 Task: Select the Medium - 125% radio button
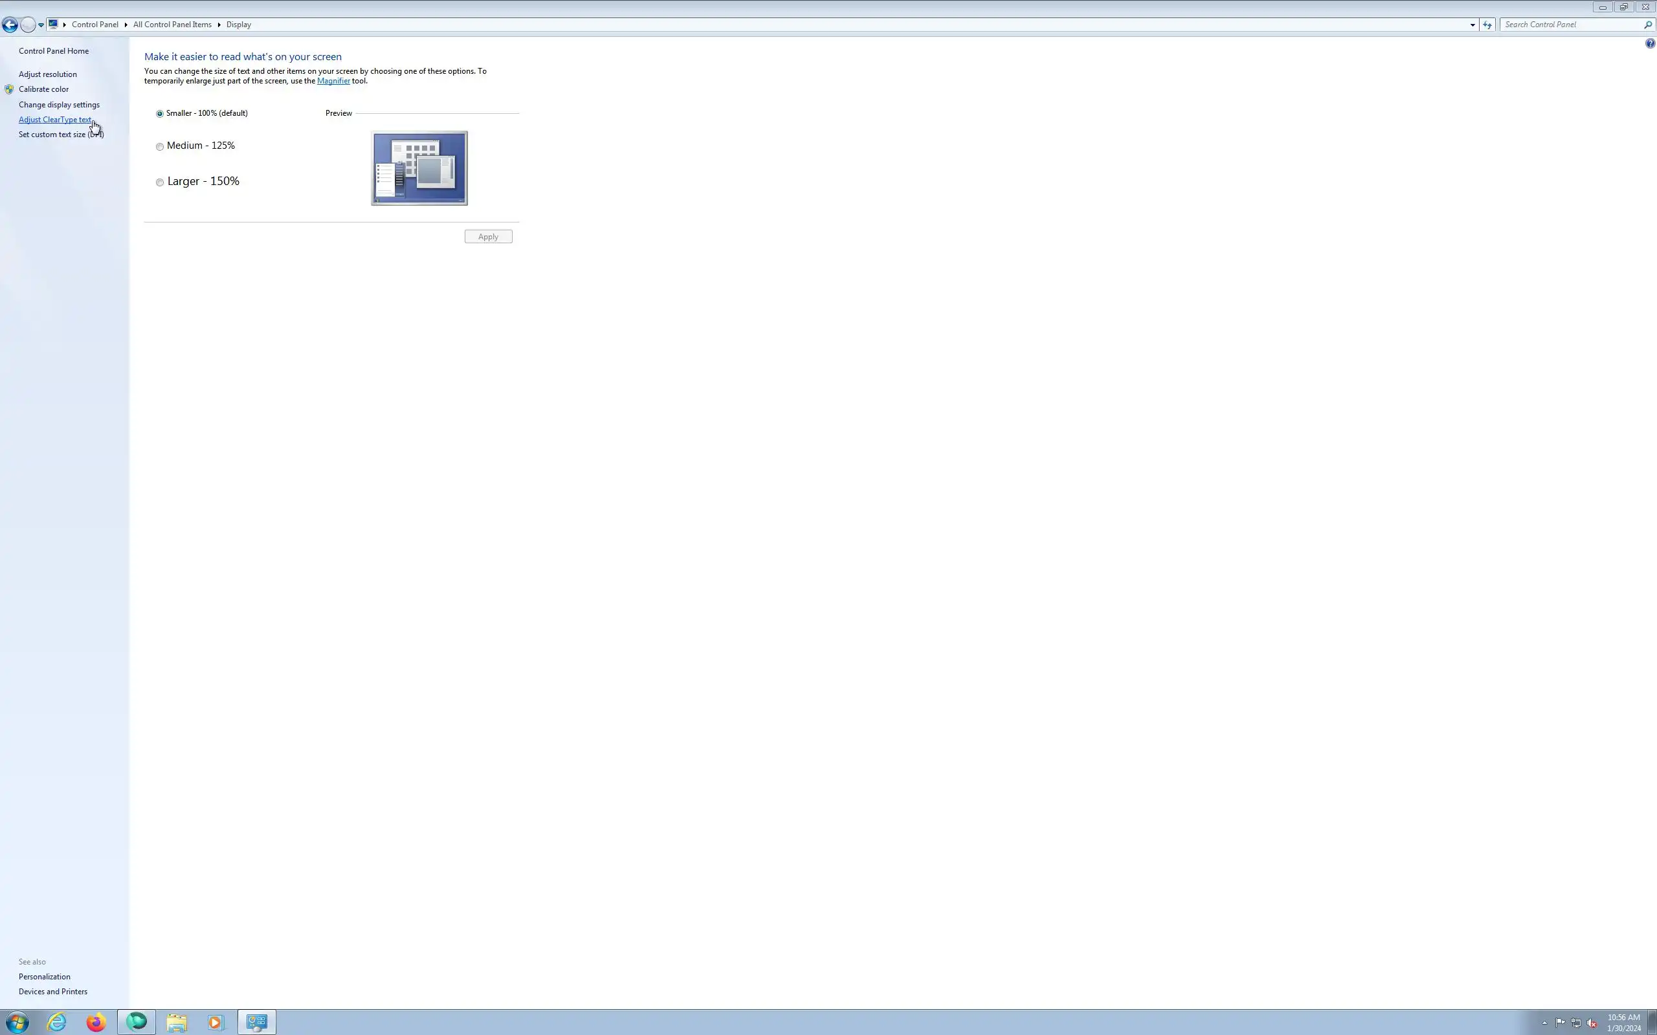(x=159, y=146)
